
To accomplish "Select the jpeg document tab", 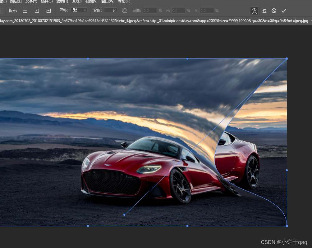I will pyautogui.click(x=154, y=21).
